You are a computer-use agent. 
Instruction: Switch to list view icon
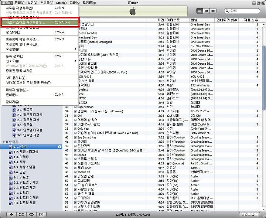[200, 11]
